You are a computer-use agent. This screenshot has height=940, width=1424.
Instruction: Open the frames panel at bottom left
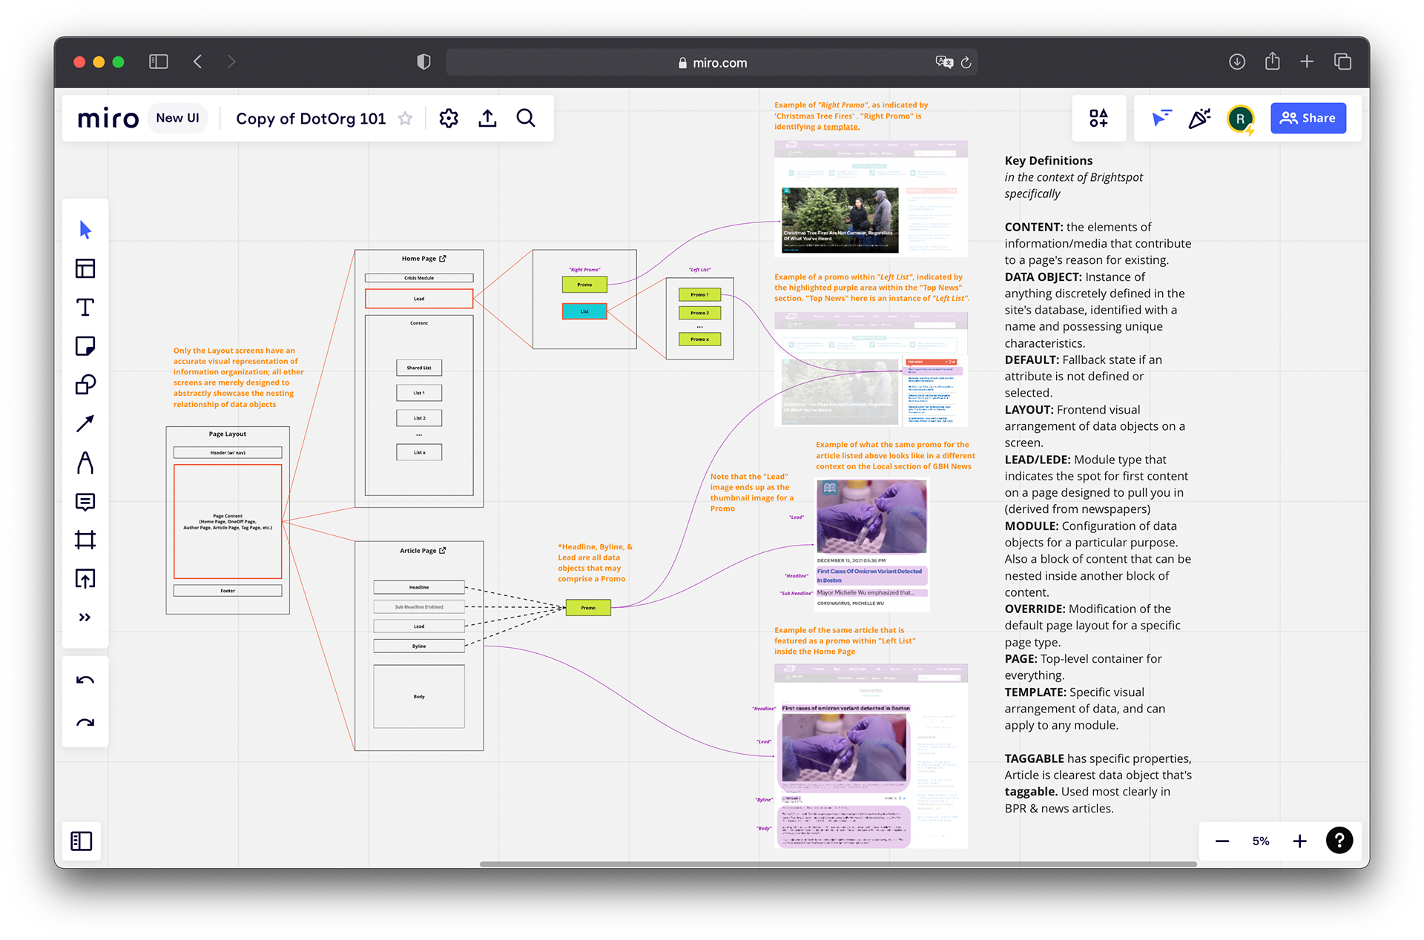(82, 841)
